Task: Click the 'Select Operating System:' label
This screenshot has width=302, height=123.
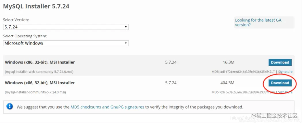Action: (x=25, y=36)
